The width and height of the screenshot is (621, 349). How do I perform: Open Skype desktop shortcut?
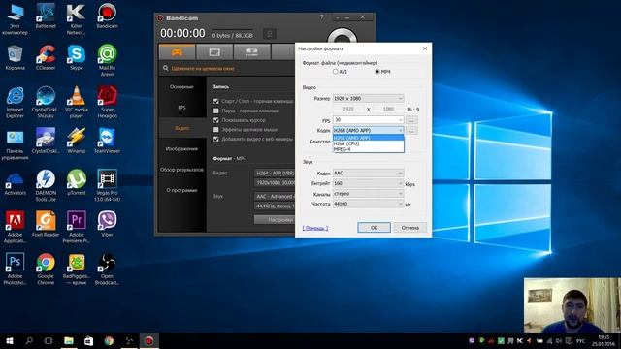tap(76, 58)
